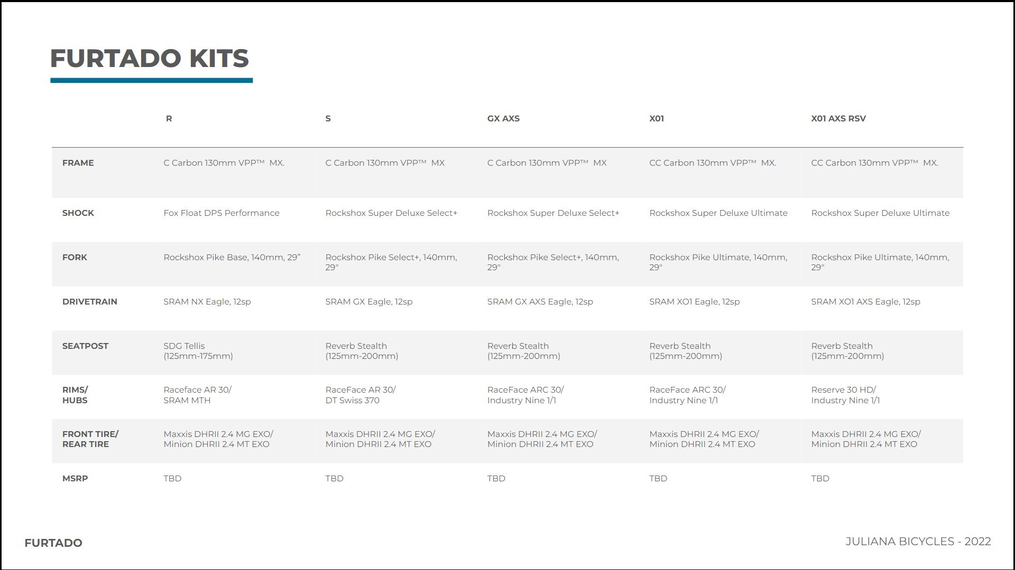Click the TBD price under X01 AXS RSV column
Viewport: 1015px width, 570px height.
click(820, 479)
